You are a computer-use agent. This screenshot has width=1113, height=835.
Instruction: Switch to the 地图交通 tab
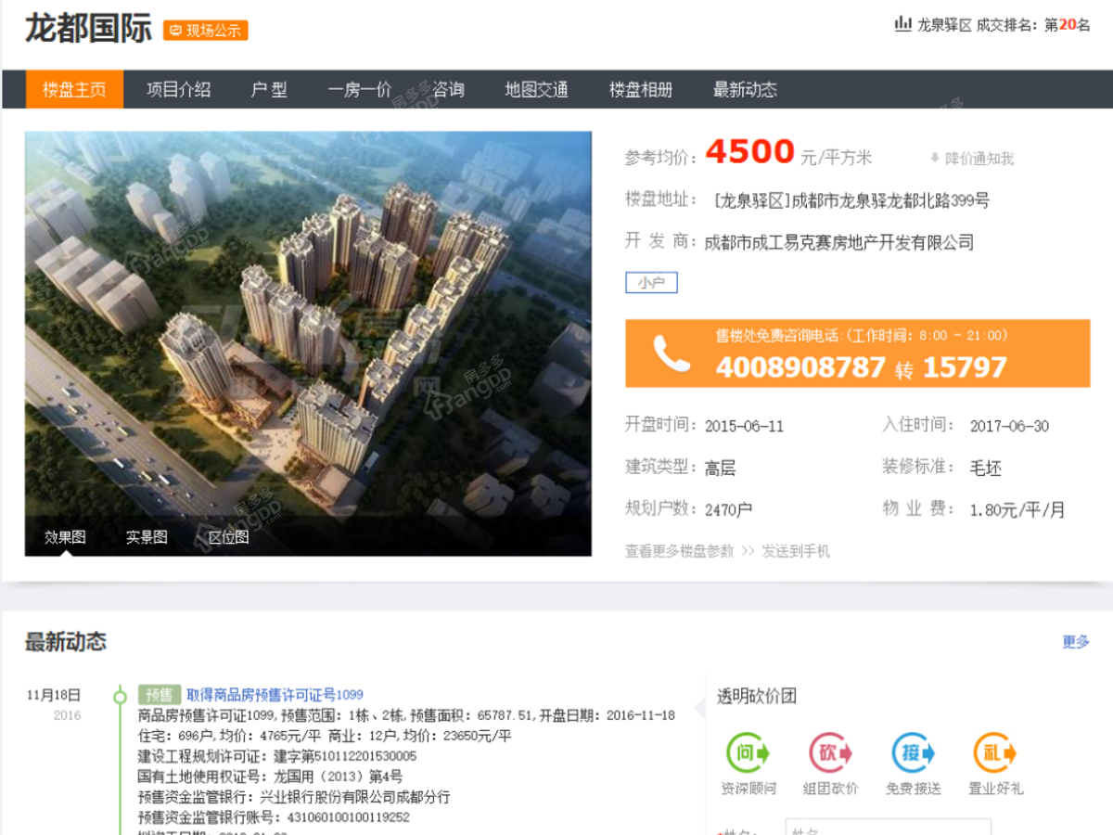536,89
